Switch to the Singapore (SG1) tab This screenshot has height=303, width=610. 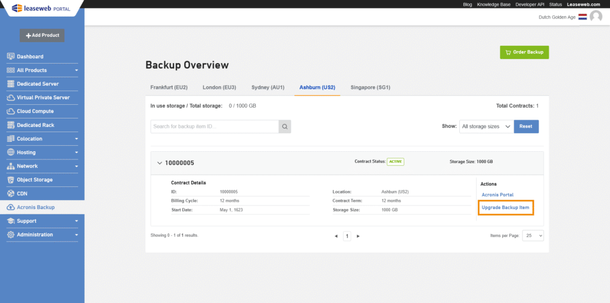[x=371, y=88]
